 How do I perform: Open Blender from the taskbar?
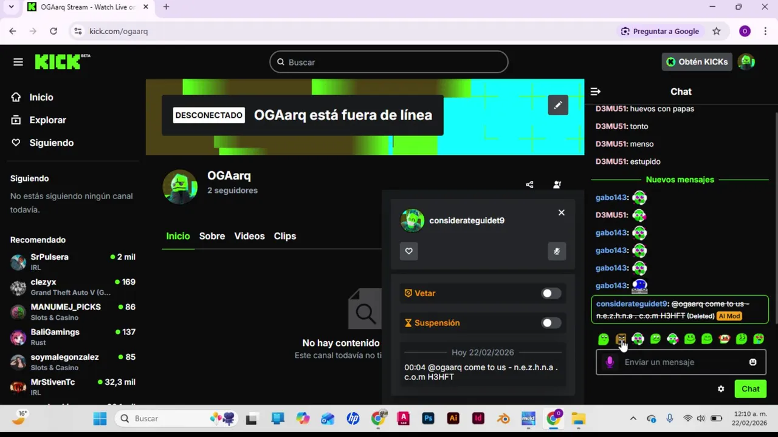click(503, 418)
